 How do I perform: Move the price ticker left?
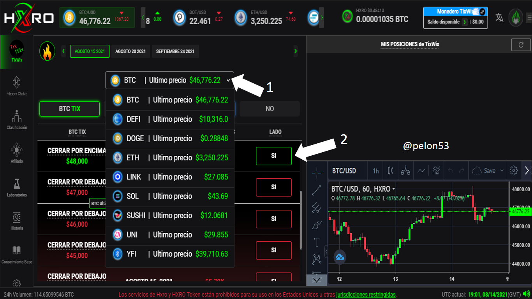[x=143, y=18]
